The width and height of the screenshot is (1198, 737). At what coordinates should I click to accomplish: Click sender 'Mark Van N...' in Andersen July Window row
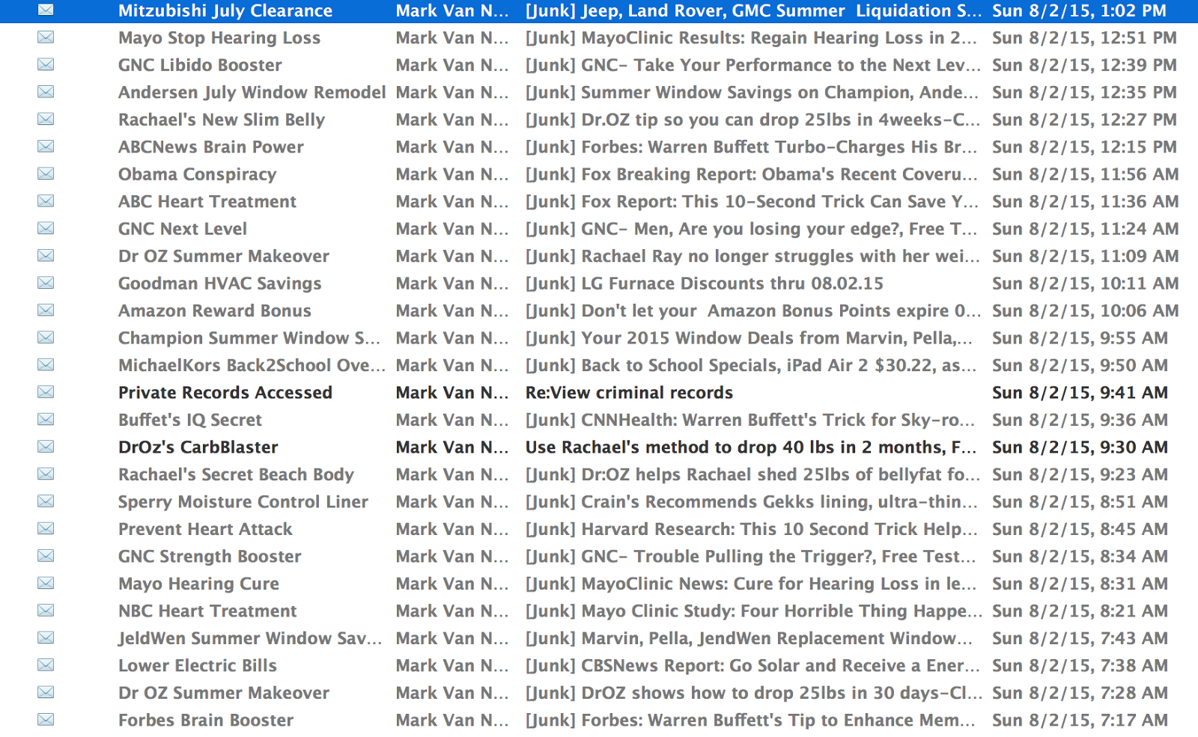click(452, 93)
